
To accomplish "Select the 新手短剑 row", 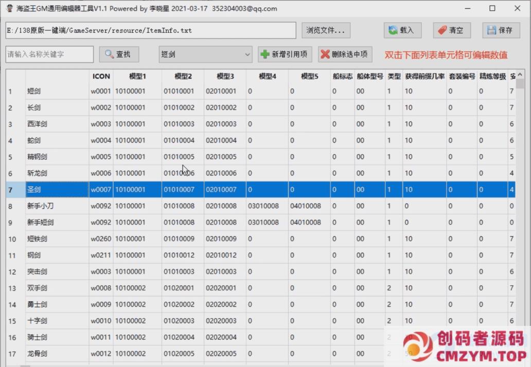I will point(57,222).
